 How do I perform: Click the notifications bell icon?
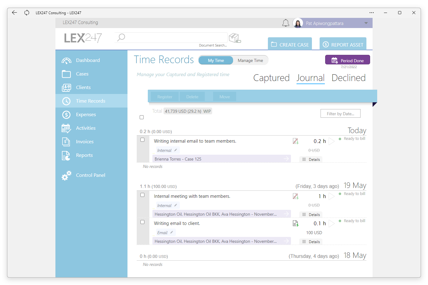point(286,23)
